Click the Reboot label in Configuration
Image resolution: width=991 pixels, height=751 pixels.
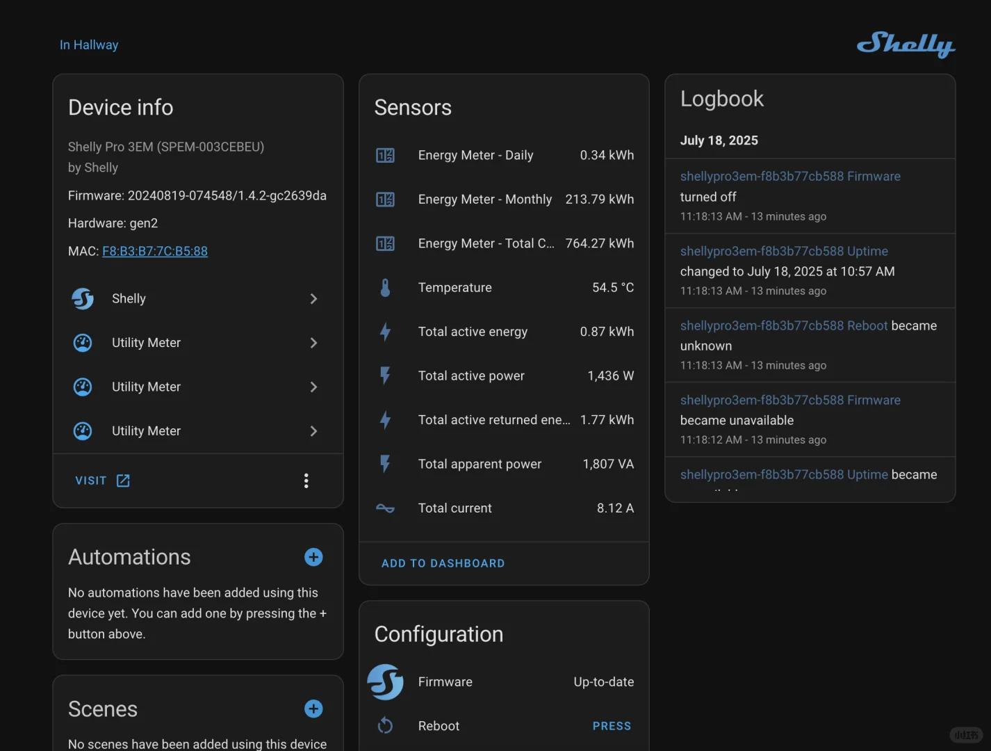point(439,726)
